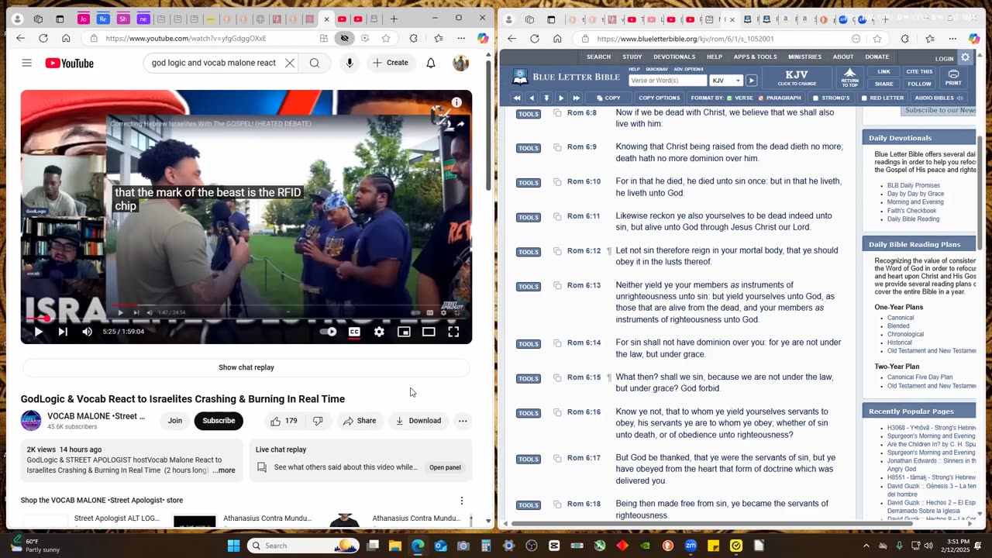
Task: Mute the YouTube player volume
Action: (x=88, y=332)
